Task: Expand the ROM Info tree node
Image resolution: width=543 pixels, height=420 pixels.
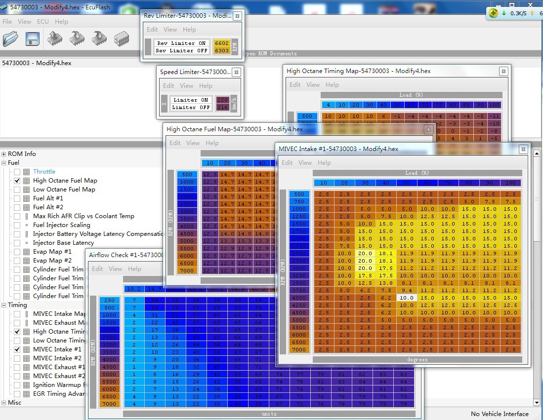Action: click(4, 154)
